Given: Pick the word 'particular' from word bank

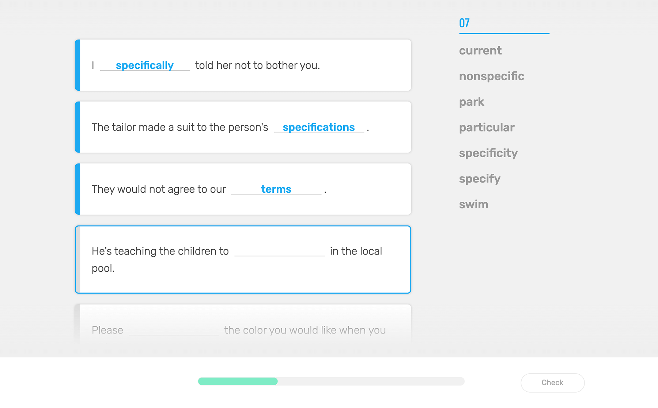Looking at the screenshot, I should click(x=486, y=127).
